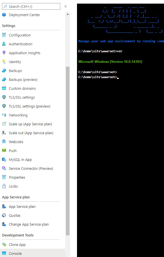Click the console command prompt cursor line
The height and width of the screenshot is (257, 164).
pyautogui.click(x=98, y=77)
